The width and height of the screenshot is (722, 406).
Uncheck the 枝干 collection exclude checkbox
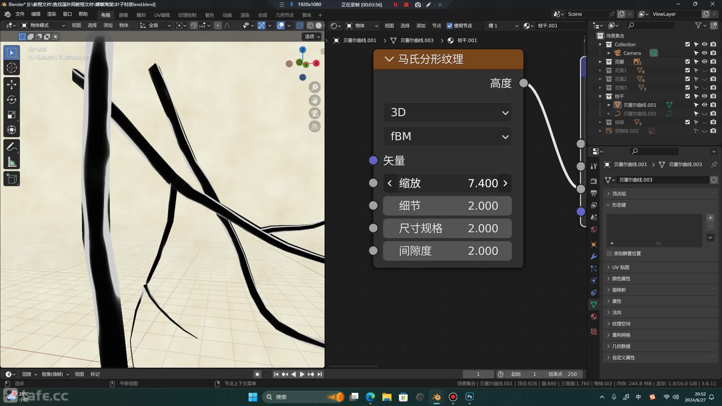[687, 96]
